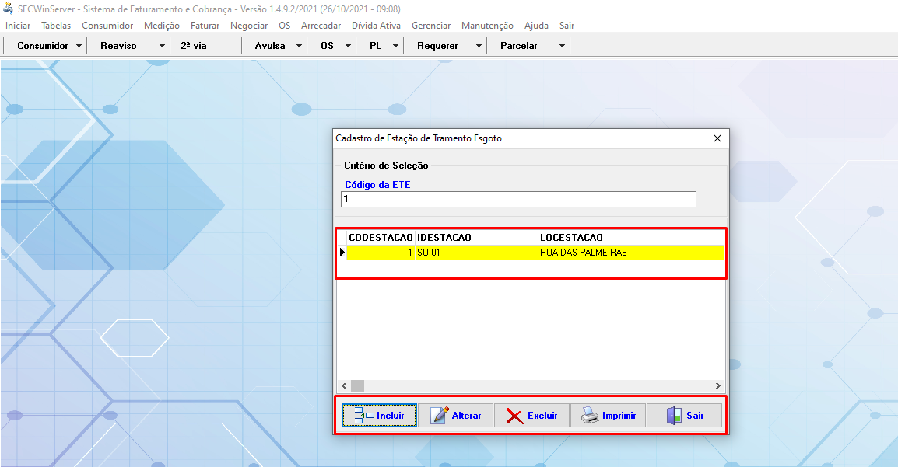Open the Dívida Ativa menu
This screenshot has width=898, height=467.
coord(376,26)
